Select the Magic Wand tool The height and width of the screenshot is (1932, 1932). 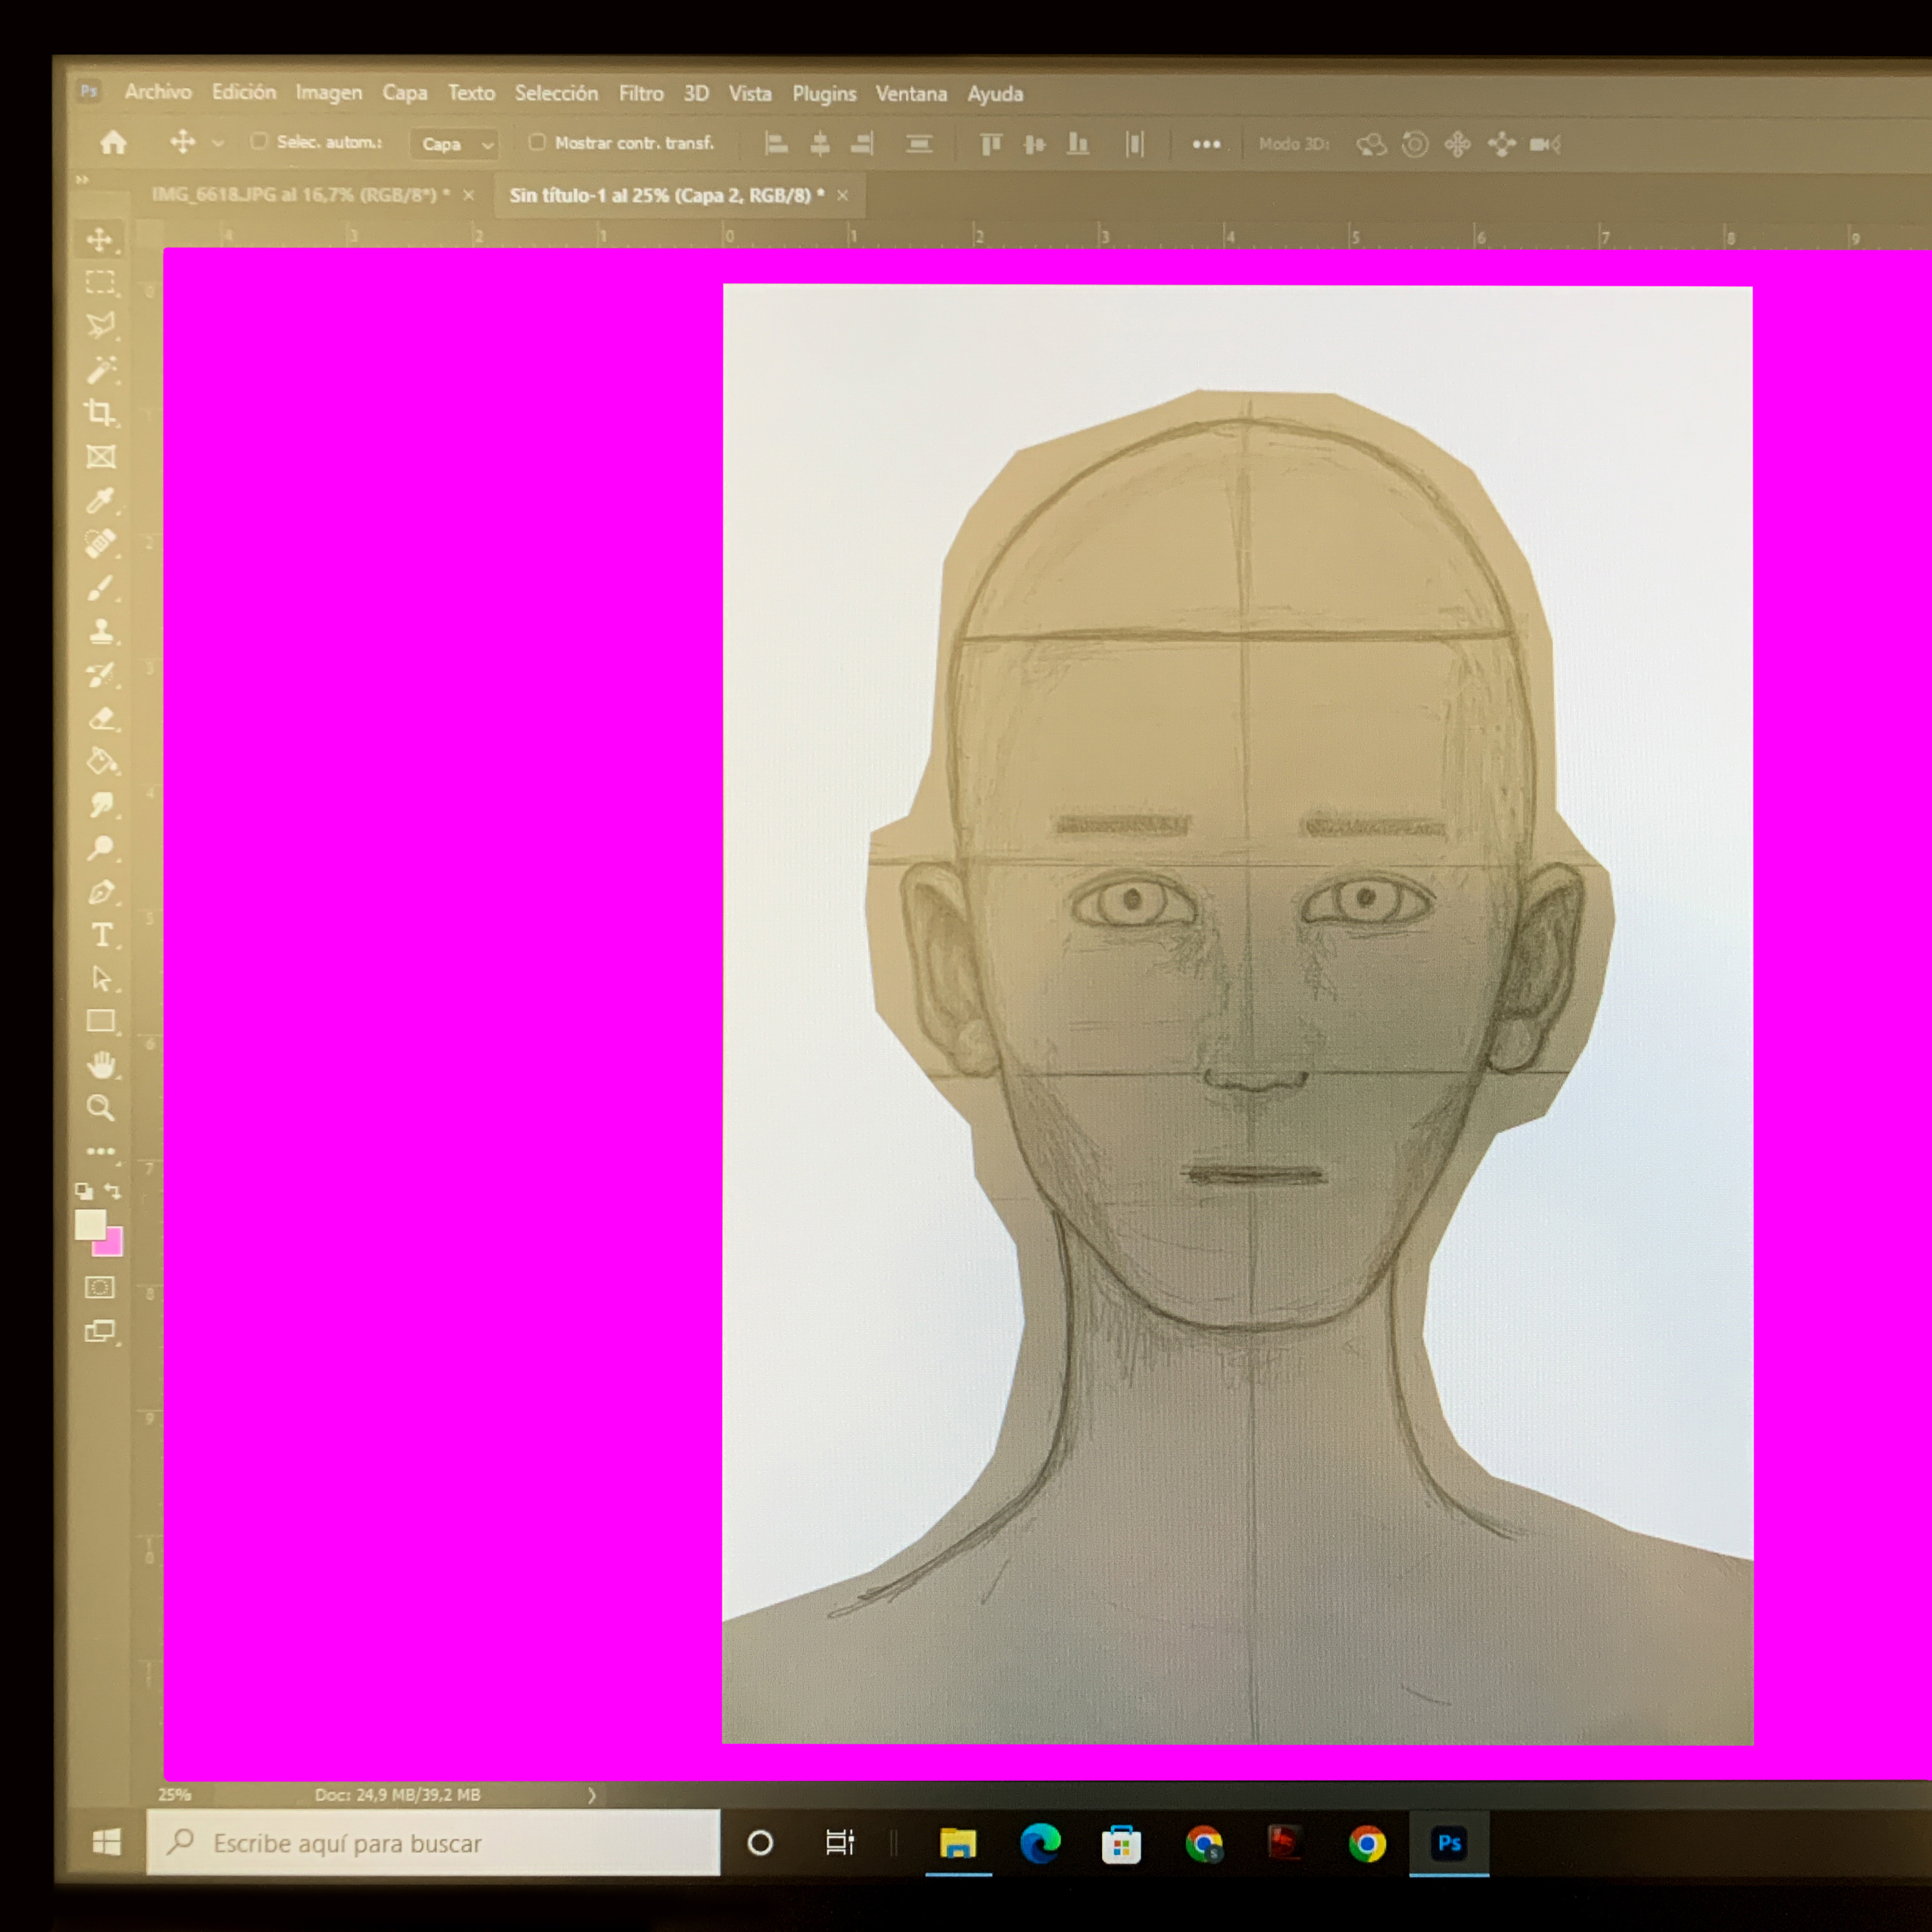click(x=100, y=370)
